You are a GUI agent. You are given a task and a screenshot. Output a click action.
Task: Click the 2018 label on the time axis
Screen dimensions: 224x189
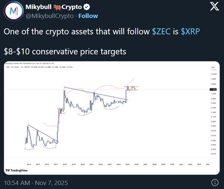pos(64,164)
